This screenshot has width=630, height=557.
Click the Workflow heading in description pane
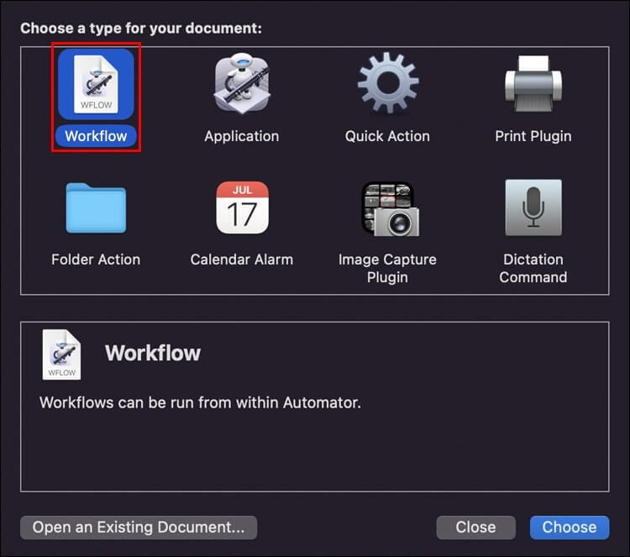tap(153, 353)
